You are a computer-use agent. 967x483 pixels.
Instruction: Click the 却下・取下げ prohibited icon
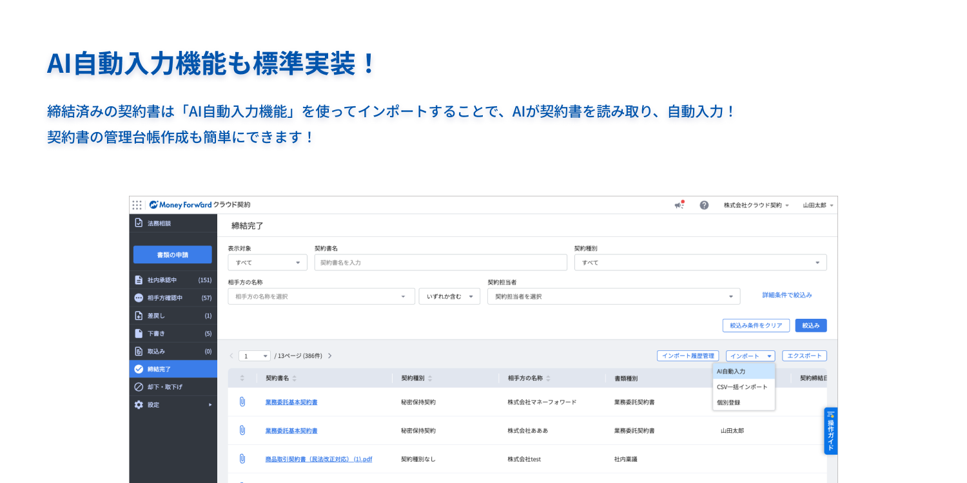click(x=138, y=387)
